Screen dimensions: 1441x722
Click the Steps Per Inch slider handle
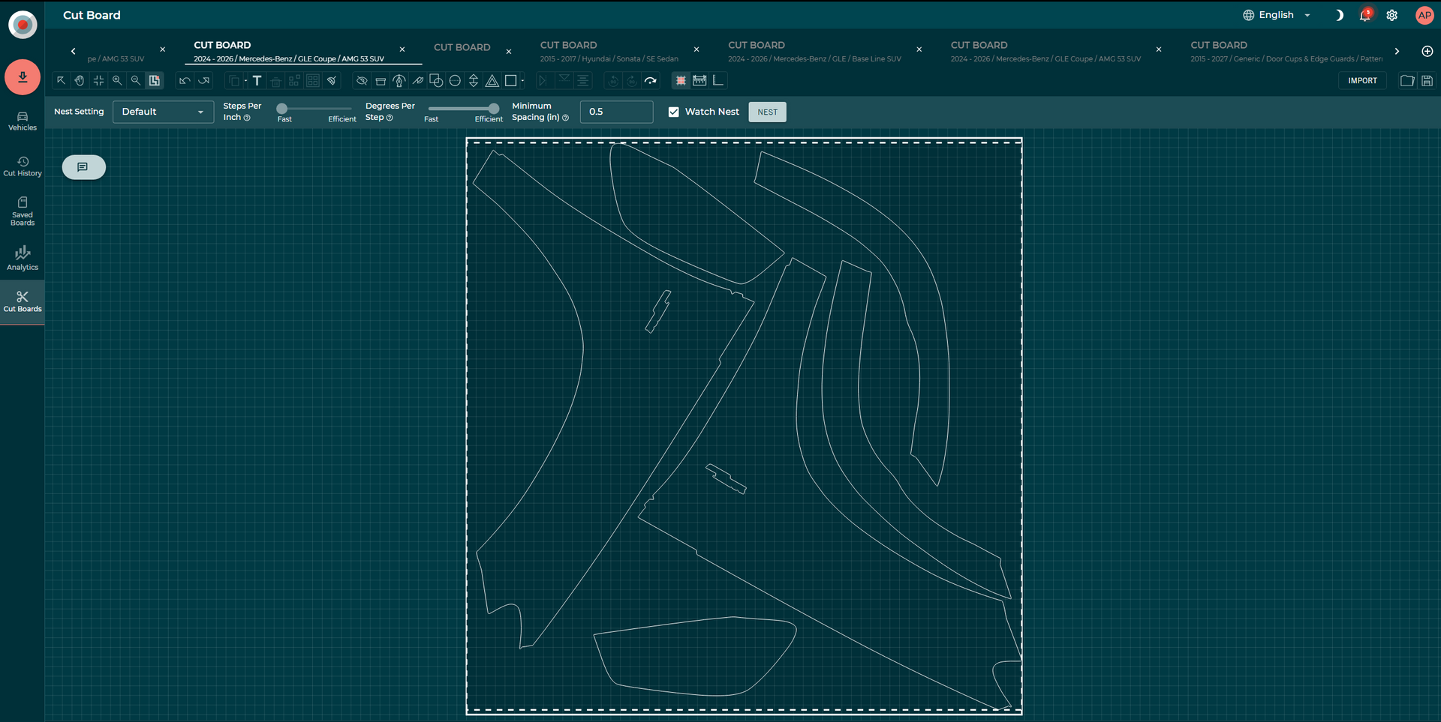pyautogui.click(x=282, y=109)
